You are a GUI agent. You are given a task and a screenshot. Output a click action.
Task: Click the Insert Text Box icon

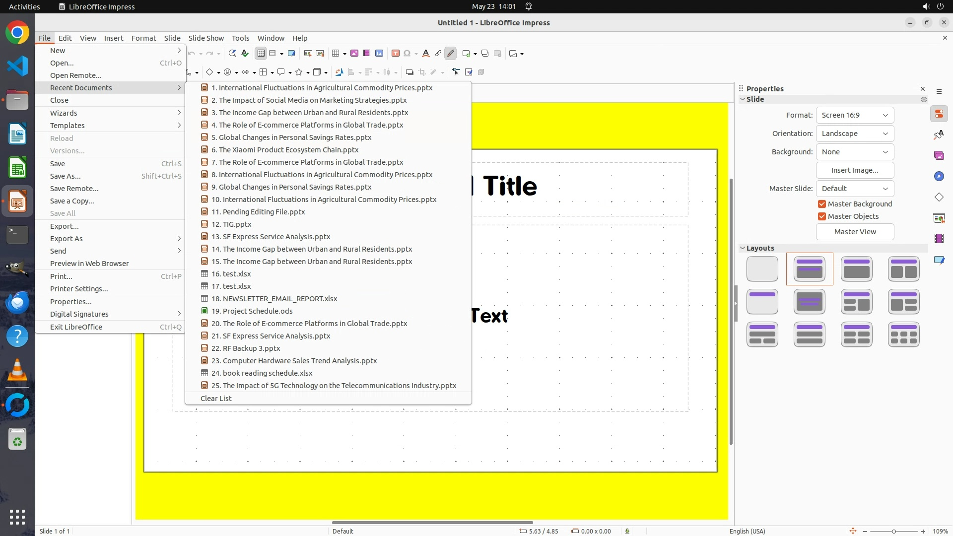pos(396,54)
